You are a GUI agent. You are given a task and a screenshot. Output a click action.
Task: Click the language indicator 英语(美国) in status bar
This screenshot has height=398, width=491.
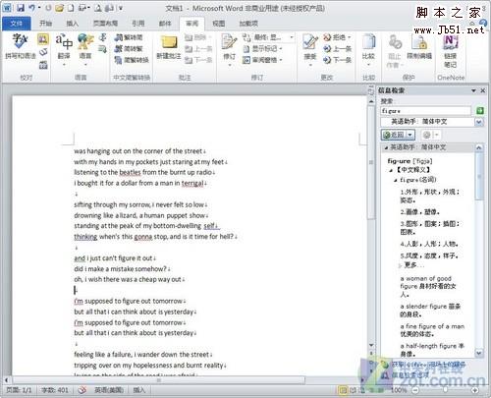109,390
